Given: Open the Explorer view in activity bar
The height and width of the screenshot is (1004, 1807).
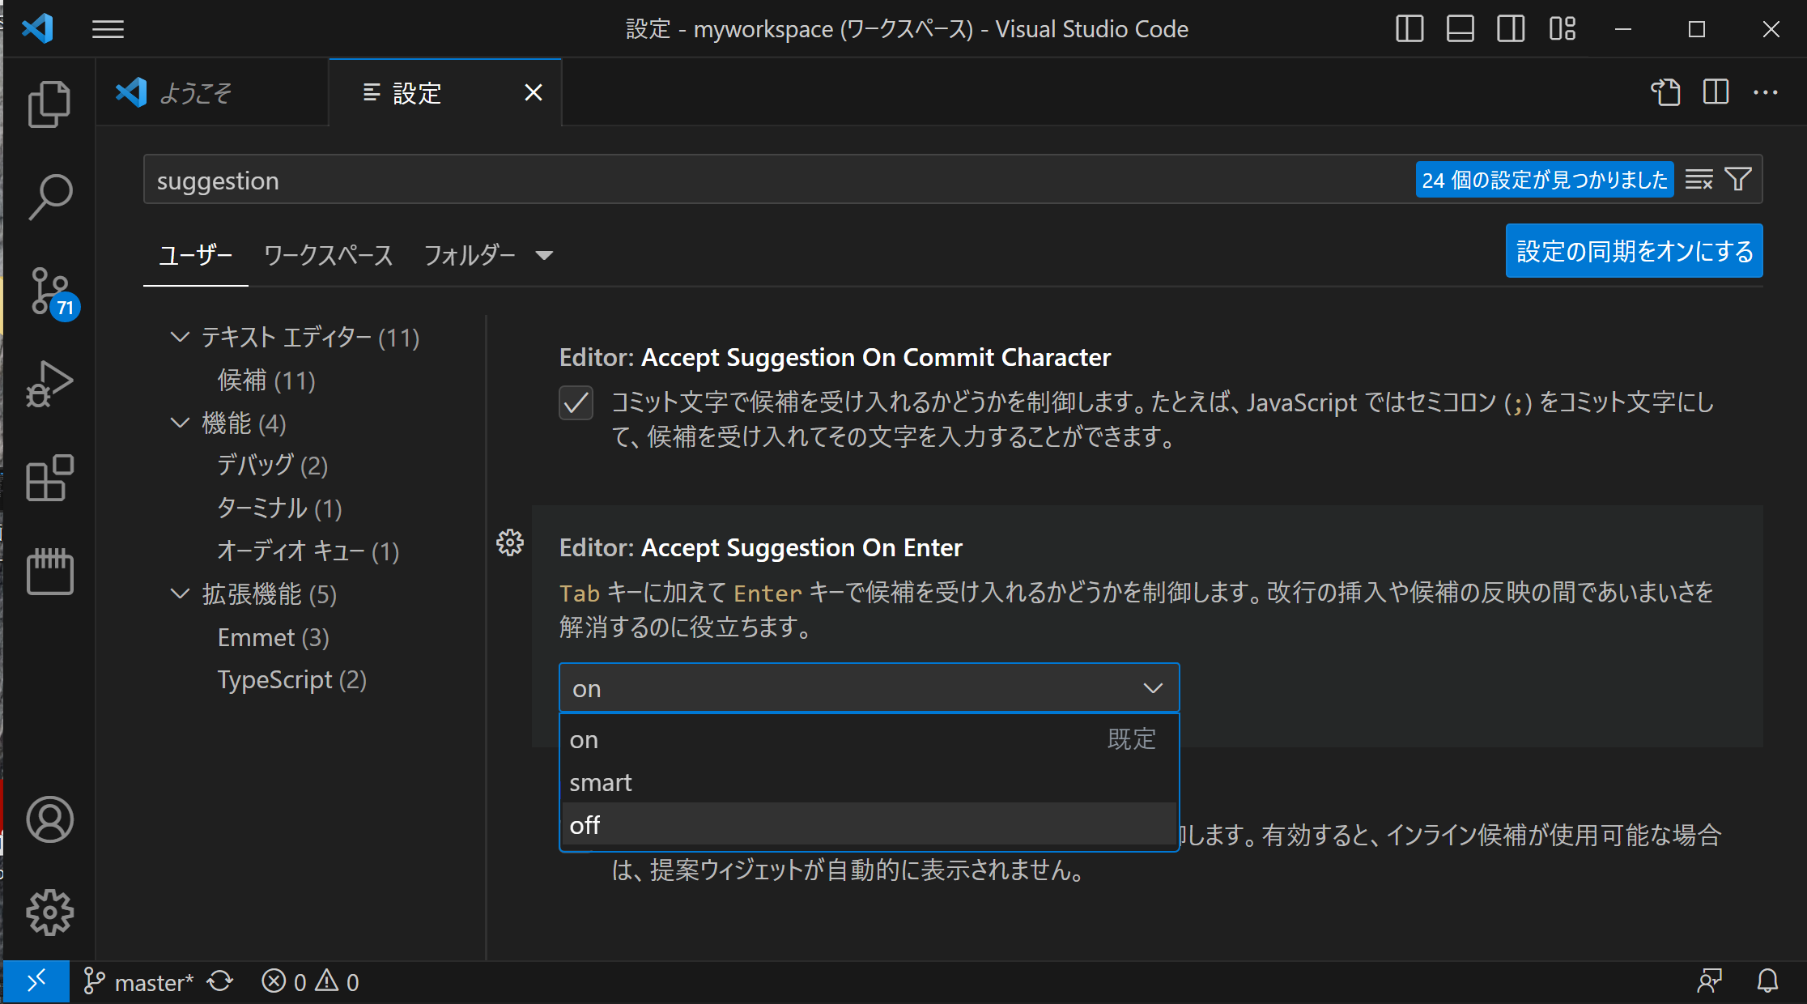Looking at the screenshot, I should click(x=49, y=104).
